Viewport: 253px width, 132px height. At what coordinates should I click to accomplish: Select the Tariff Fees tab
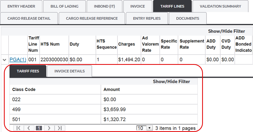[28, 71]
